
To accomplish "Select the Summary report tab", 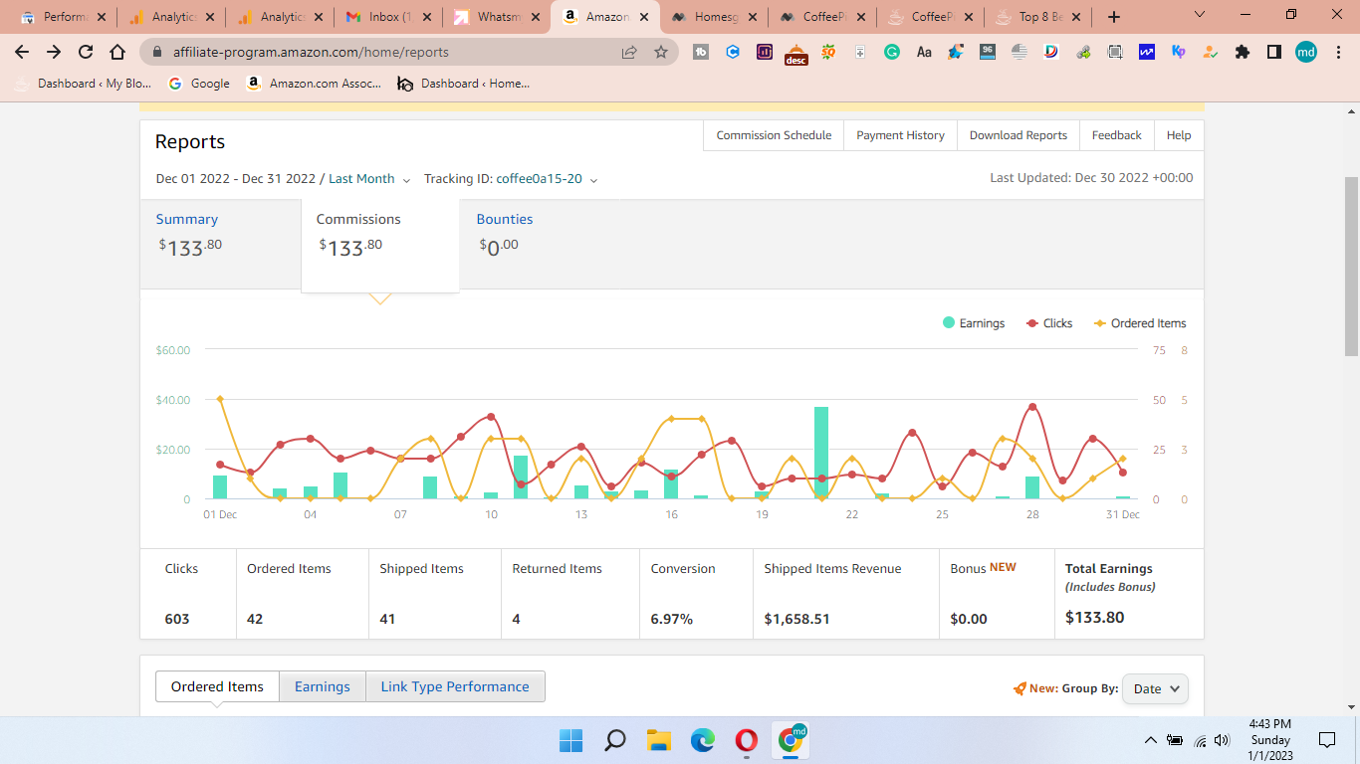I will pos(221,244).
